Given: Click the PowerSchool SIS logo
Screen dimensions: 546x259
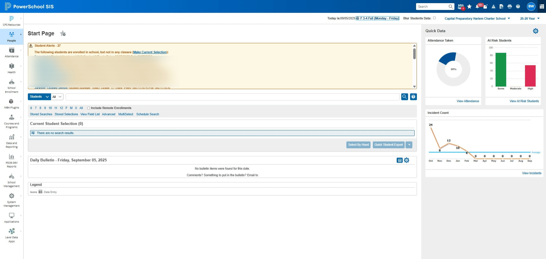Looking at the screenshot, I should click(29, 6).
